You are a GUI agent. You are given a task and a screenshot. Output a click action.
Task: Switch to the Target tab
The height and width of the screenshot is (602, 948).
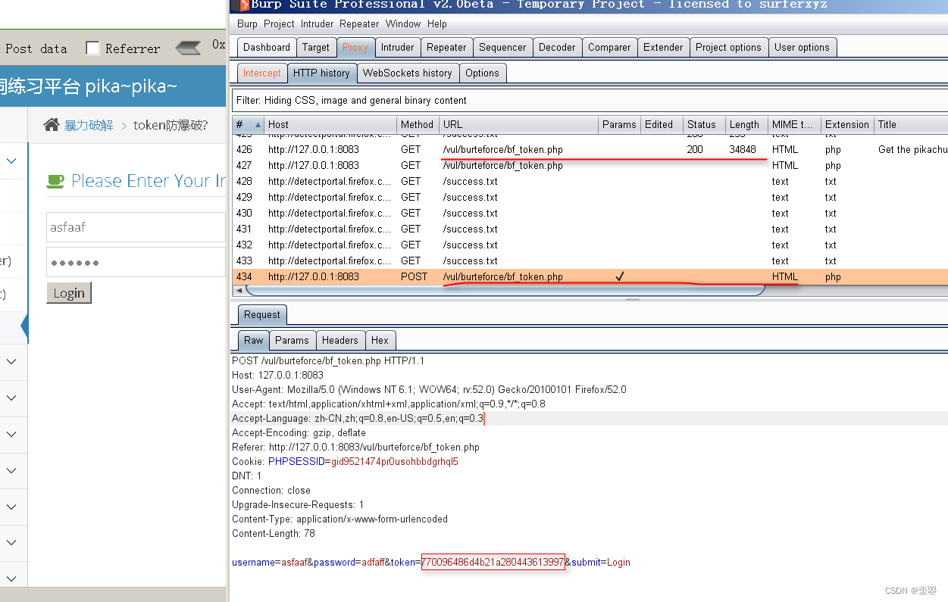tap(316, 47)
